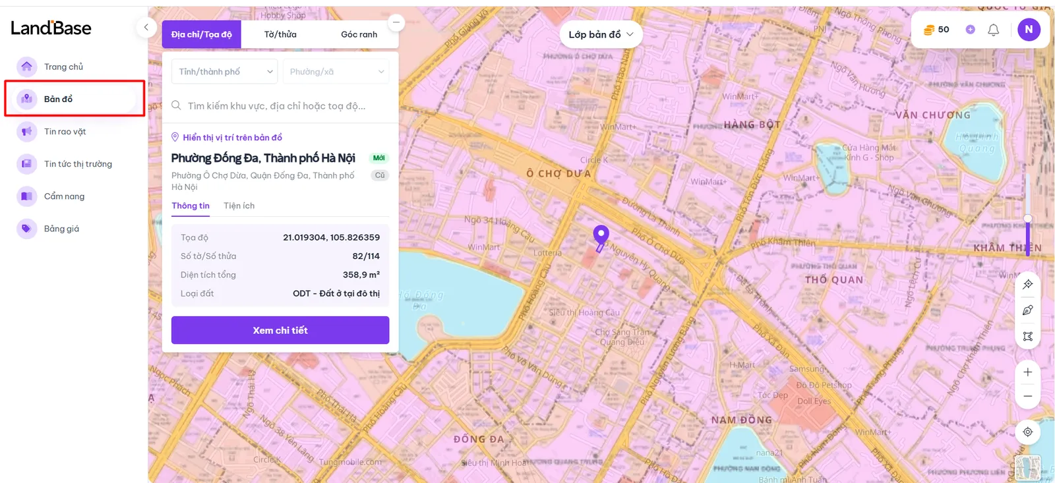Click the Xem chi tiết button
Screen dimensions: 1055x483
click(x=280, y=330)
